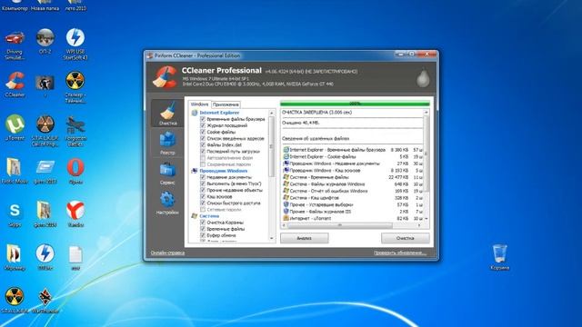
Task: Open uTorrent desktop shortcut
Action: click(15, 128)
